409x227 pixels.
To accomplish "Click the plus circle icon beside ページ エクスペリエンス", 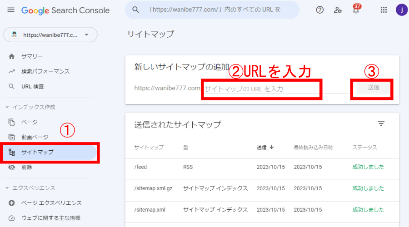I will (x=11, y=203).
